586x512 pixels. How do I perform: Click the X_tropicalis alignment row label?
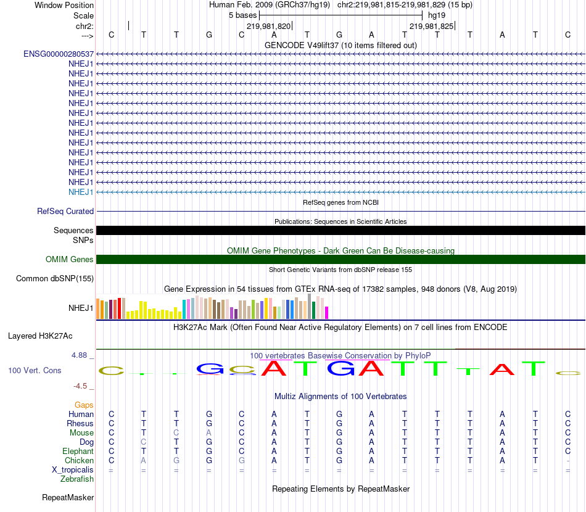coord(73,470)
